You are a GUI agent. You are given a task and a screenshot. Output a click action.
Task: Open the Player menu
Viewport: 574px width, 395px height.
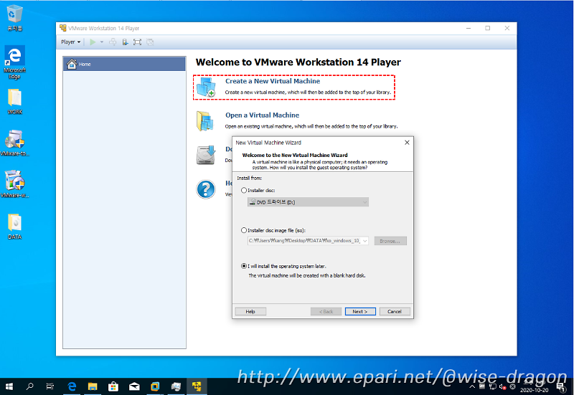(x=70, y=42)
